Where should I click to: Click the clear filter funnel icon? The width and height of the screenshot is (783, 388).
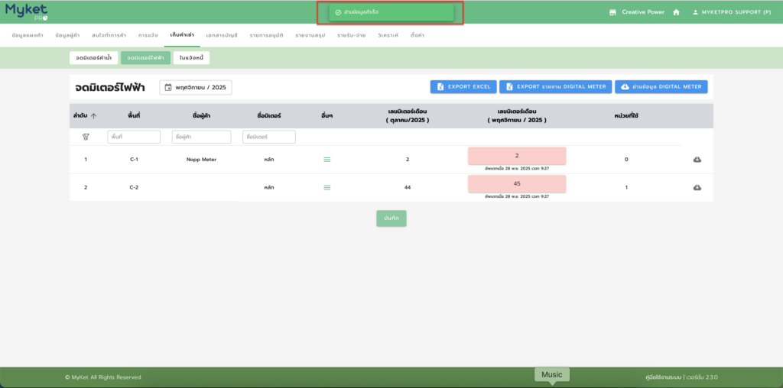tap(86, 137)
